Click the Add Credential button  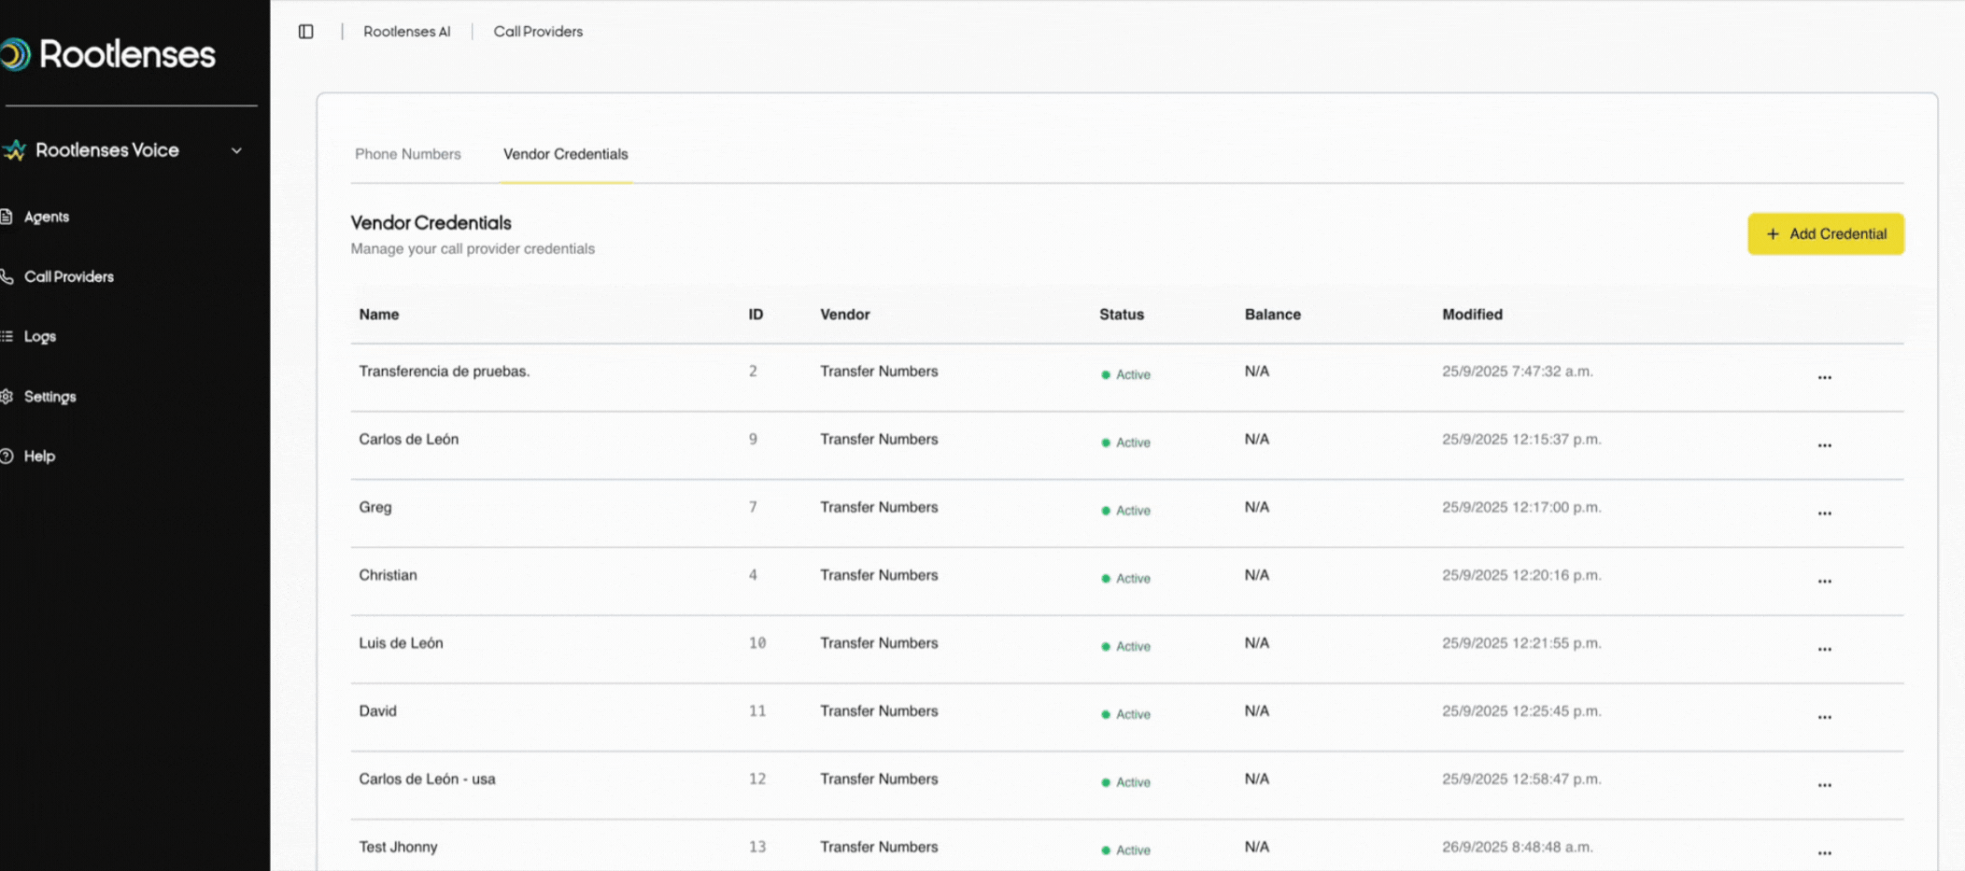1825,234
